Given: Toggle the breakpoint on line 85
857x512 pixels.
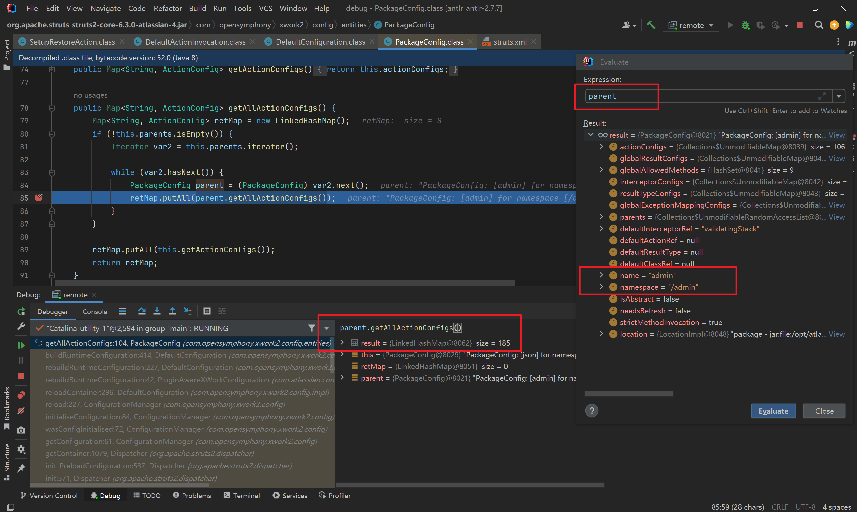Looking at the screenshot, I should coord(38,198).
